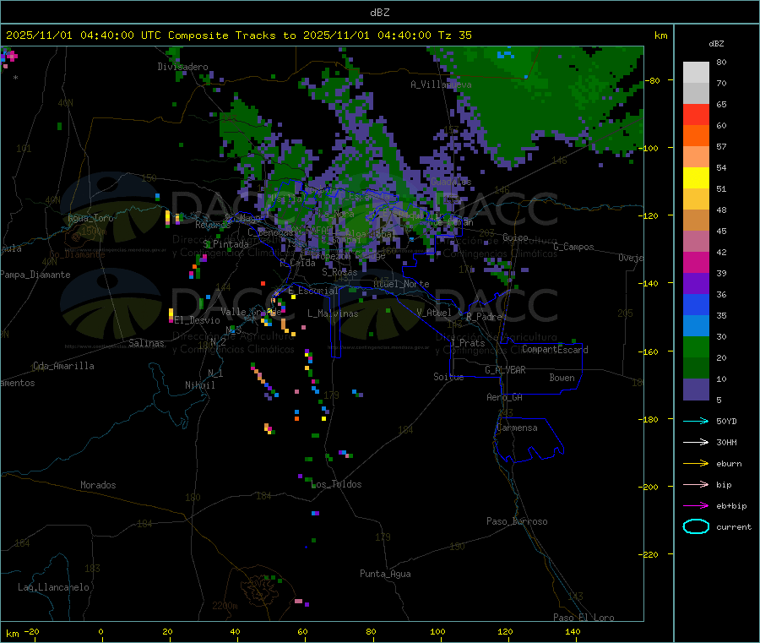Click the 'Morados' map label

[99, 485]
